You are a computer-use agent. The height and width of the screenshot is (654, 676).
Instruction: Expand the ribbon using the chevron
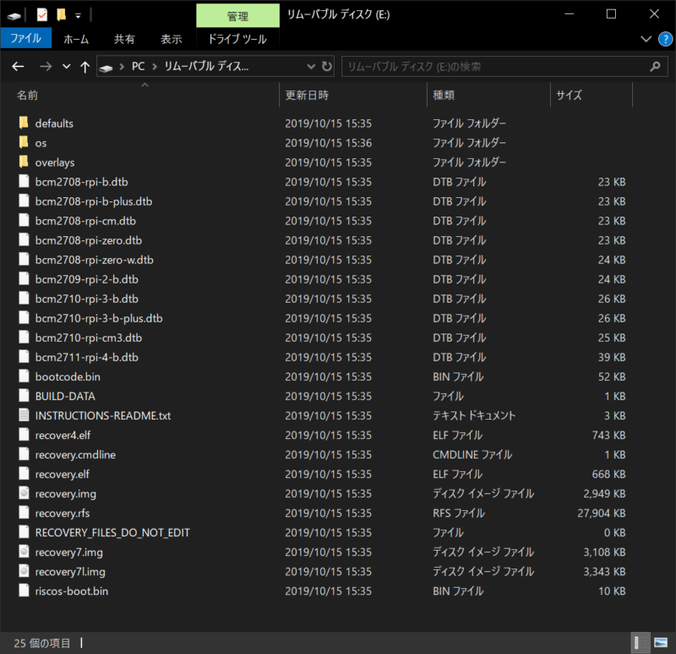click(646, 39)
